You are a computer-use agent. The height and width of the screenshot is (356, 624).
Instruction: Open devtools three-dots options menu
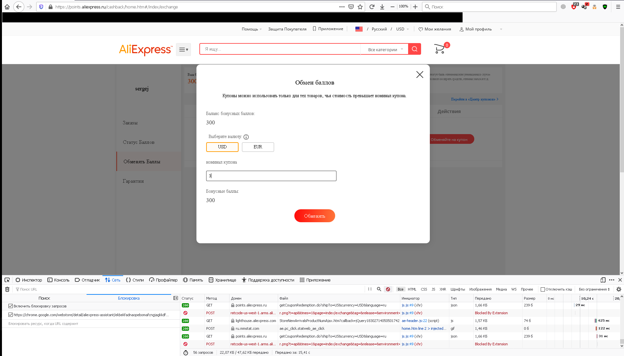coord(612,280)
